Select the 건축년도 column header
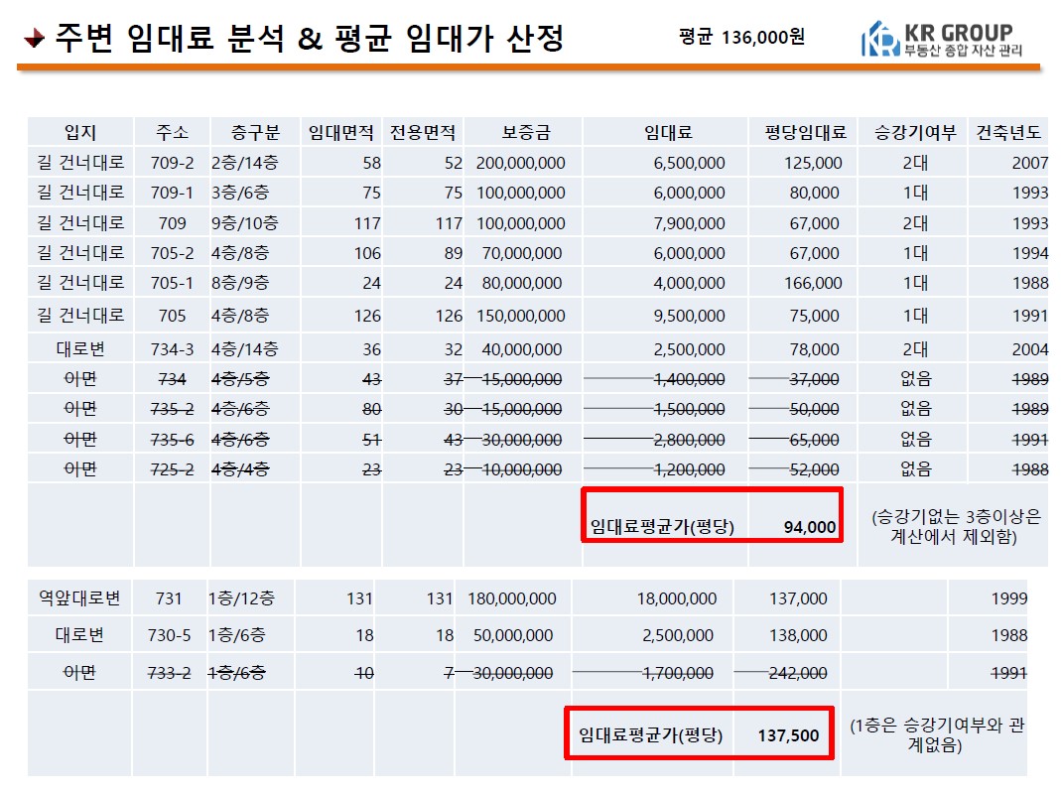This screenshot has width=1061, height=795. pyautogui.click(x=1008, y=132)
